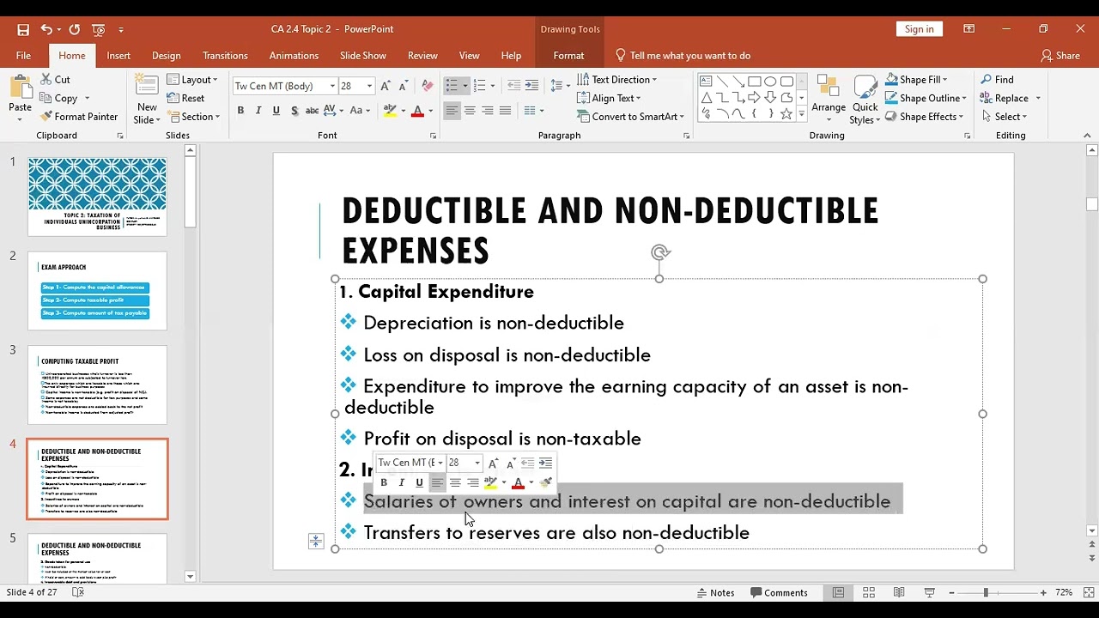
Task: Open the Find tool
Action: [998, 80]
